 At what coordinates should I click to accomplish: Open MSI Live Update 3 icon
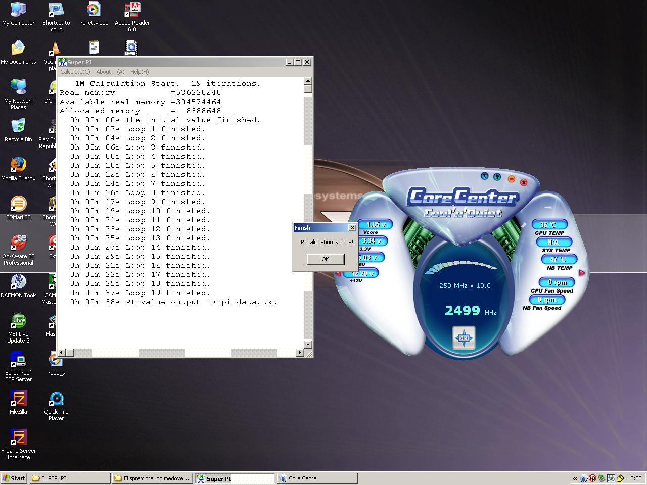(18, 328)
